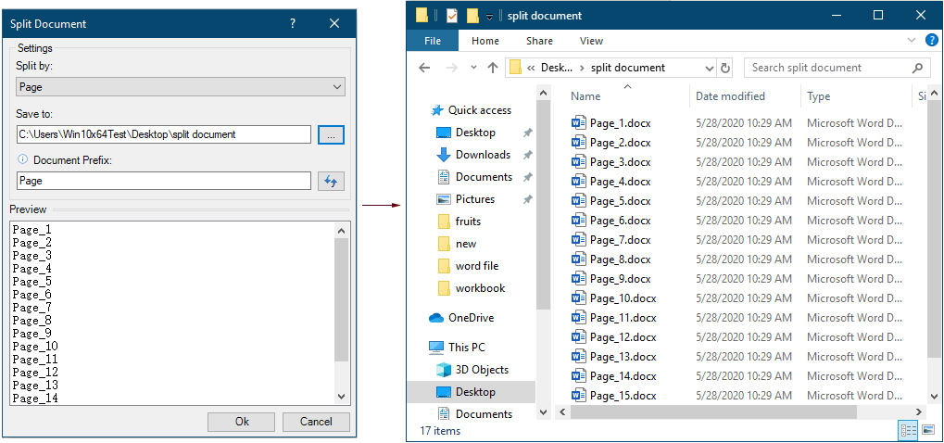
Task: Click the browse folder button beside Save to
Action: 331,134
